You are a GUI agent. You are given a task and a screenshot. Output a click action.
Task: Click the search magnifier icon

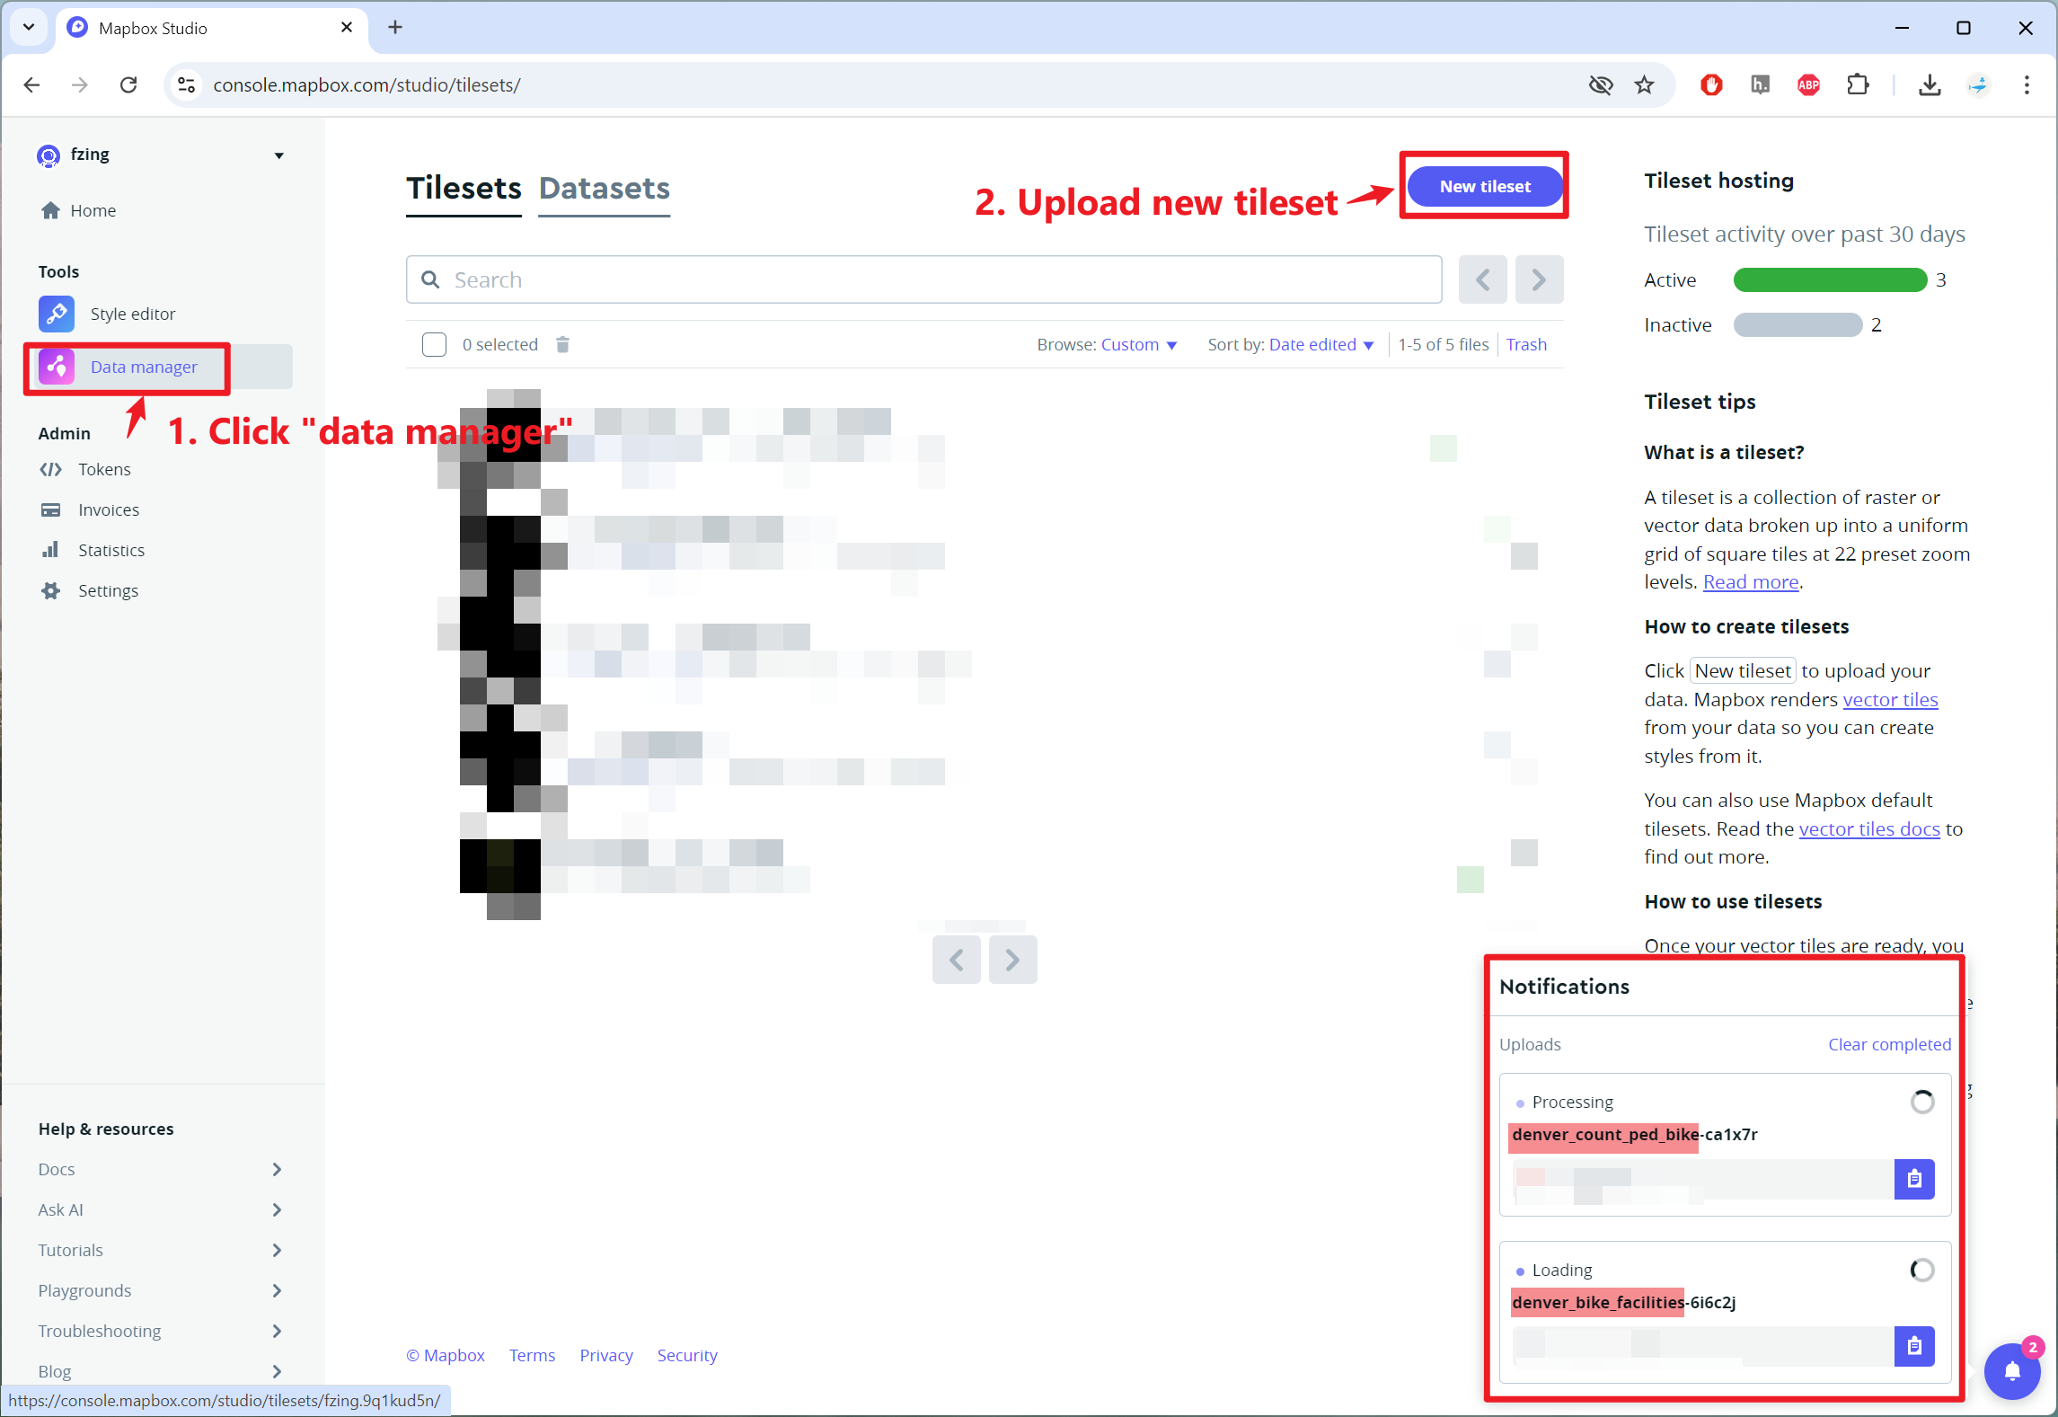click(x=431, y=279)
